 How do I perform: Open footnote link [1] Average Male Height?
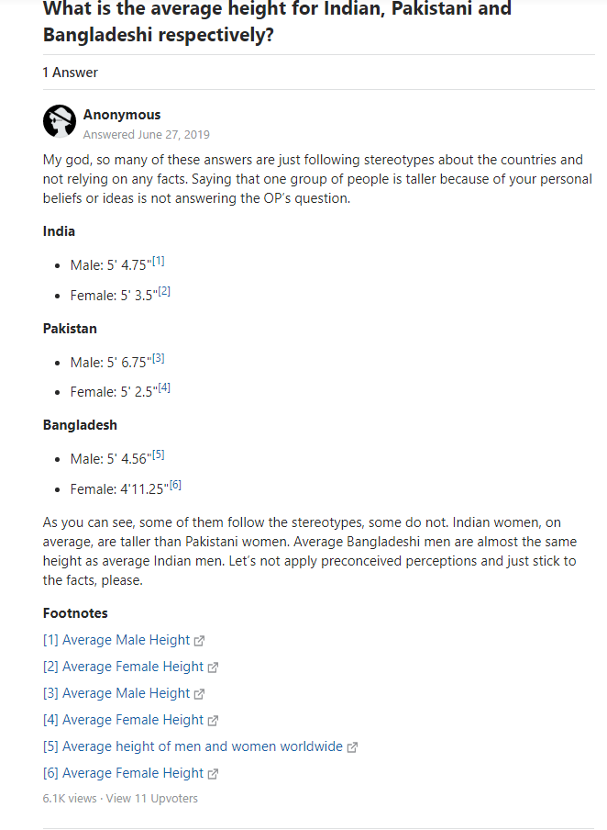coord(116,640)
